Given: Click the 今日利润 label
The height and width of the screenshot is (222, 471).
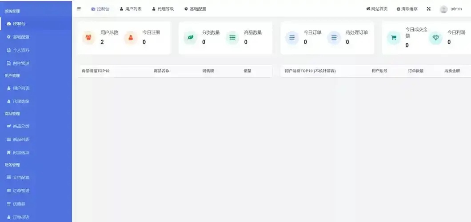Looking at the screenshot, I should pyautogui.click(x=456, y=32).
